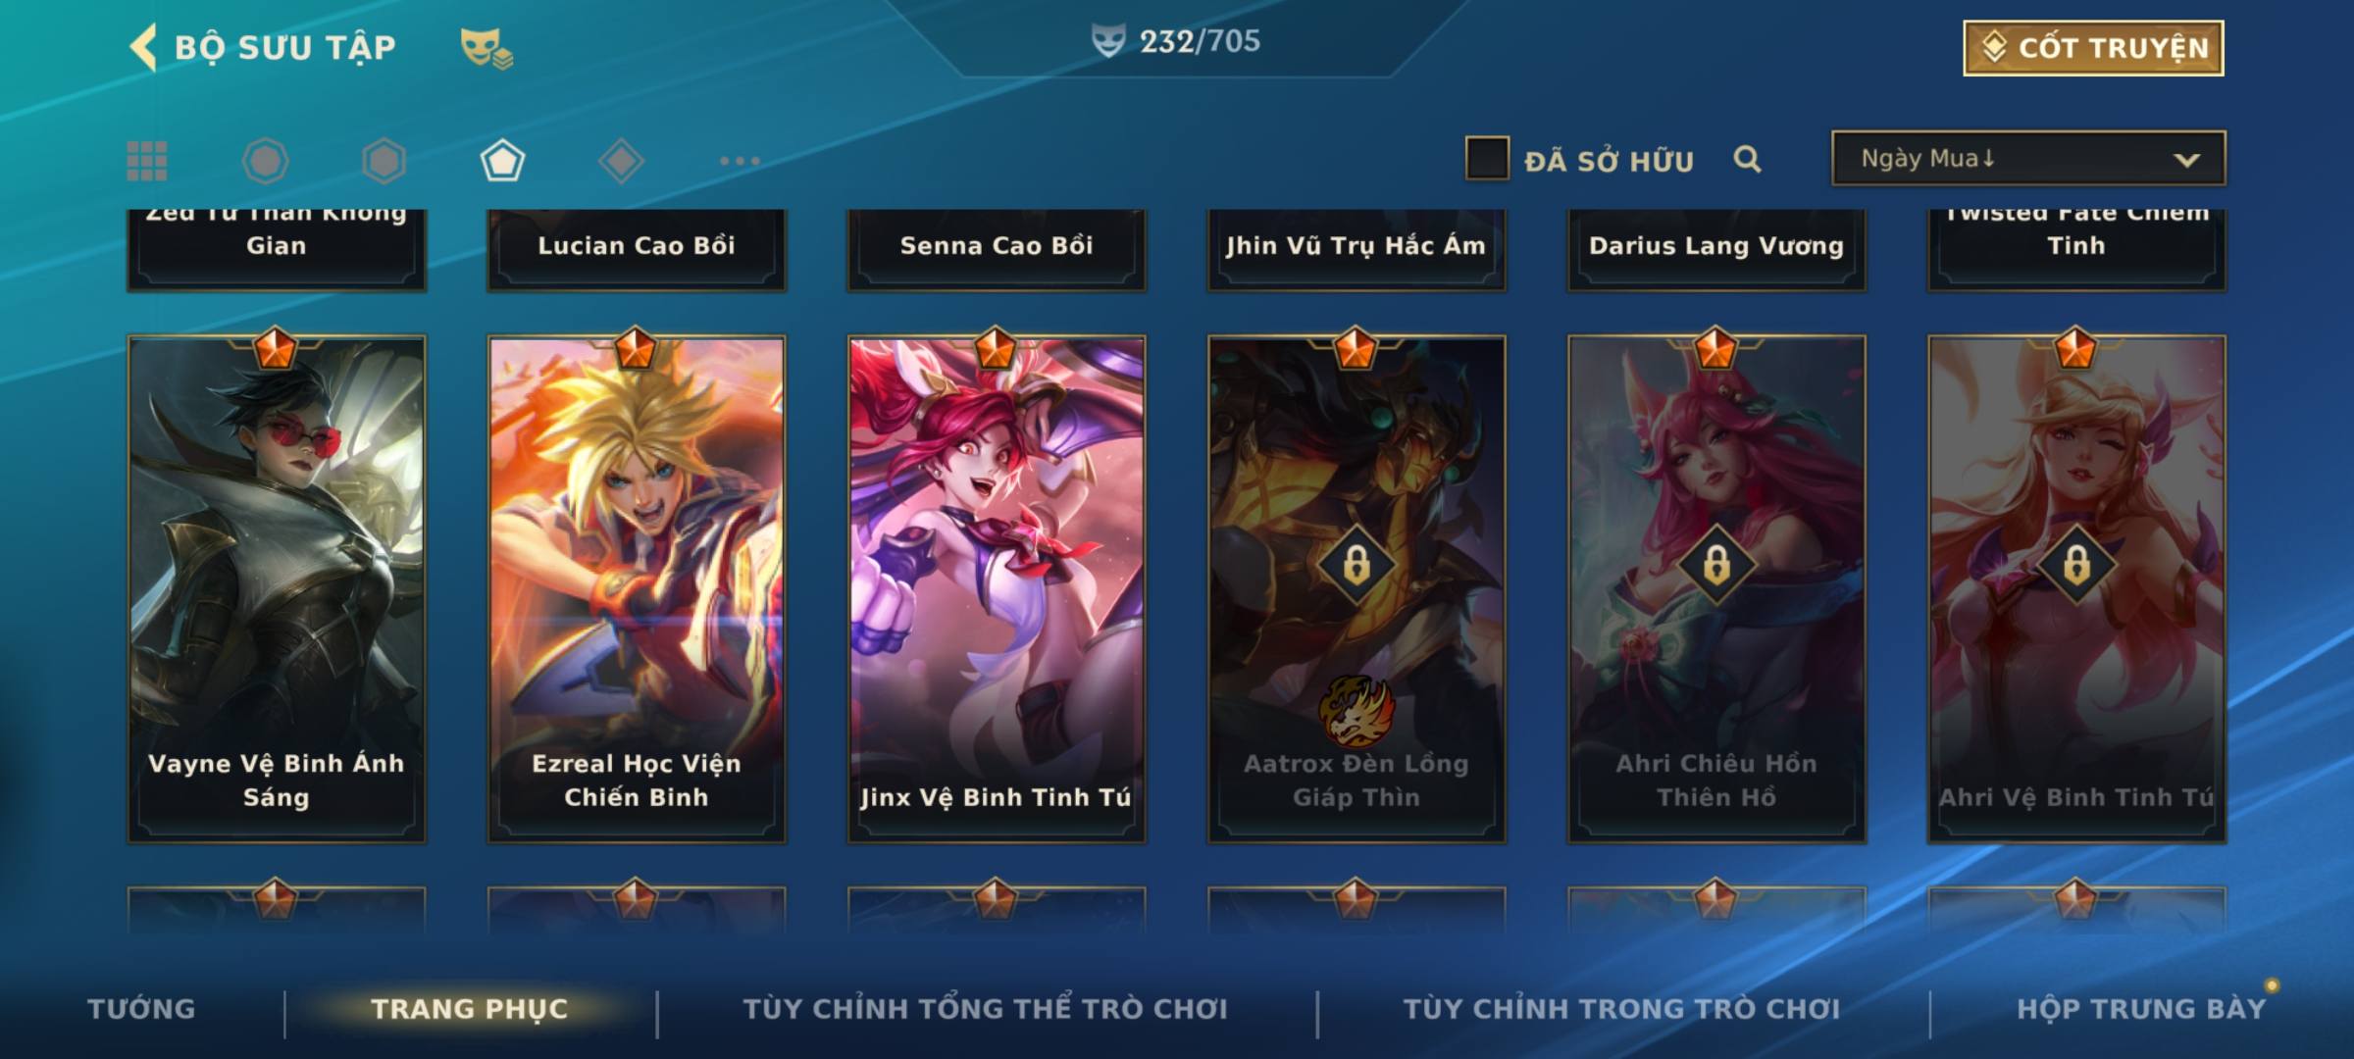Viewport: 2354px width, 1059px height.
Task: Select the Jinx Vệ Binh Tinh Tú skin card
Action: [x=997, y=588]
